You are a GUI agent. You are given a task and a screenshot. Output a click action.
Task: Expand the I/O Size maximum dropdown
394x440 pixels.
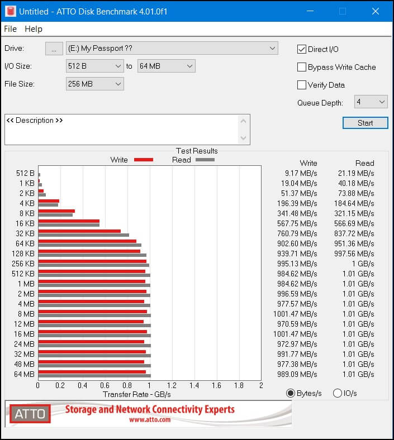coord(166,66)
